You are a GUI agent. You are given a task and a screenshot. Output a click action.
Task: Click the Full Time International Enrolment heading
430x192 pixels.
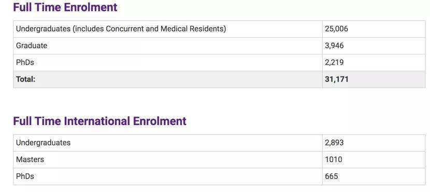[x=100, y=121]
